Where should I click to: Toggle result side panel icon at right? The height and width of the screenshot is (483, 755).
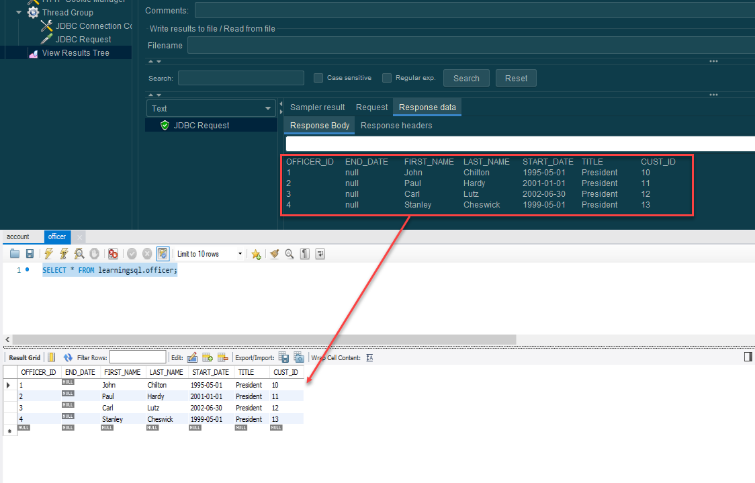click(748, 357)
